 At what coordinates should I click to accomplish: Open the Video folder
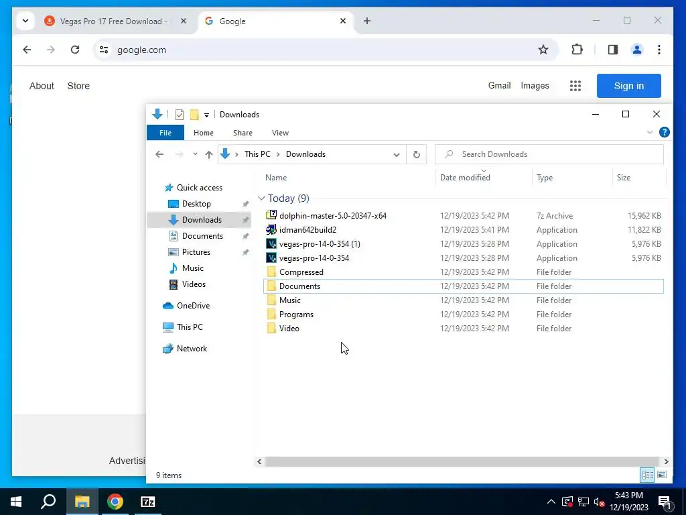pos(289,328)
